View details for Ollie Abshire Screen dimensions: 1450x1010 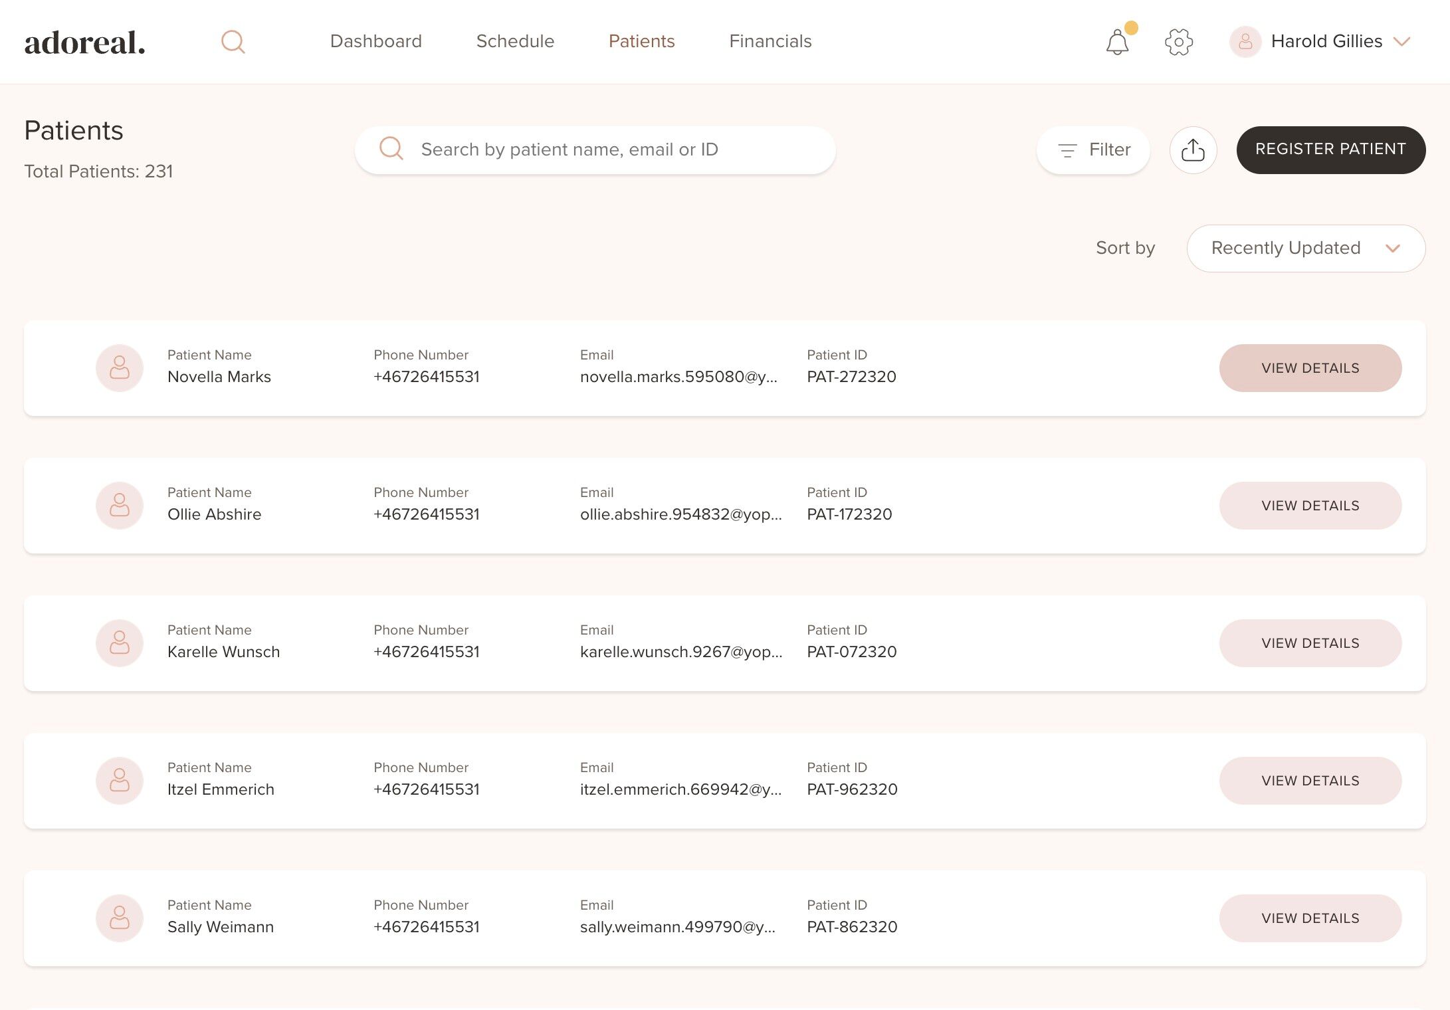coord(1310,506)
